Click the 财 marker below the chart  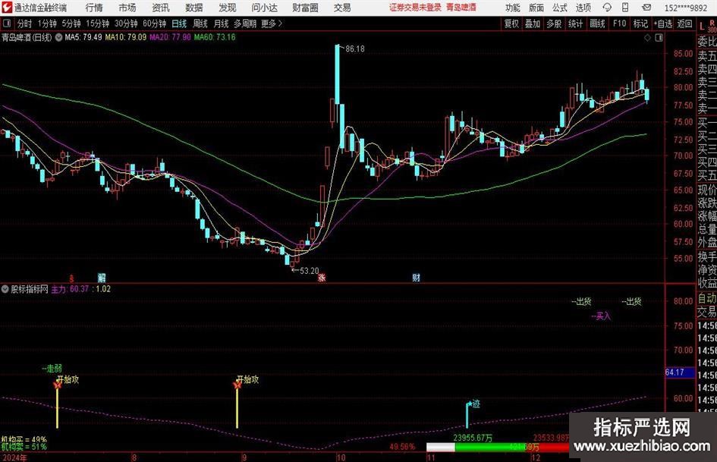(x=416, y=277)
